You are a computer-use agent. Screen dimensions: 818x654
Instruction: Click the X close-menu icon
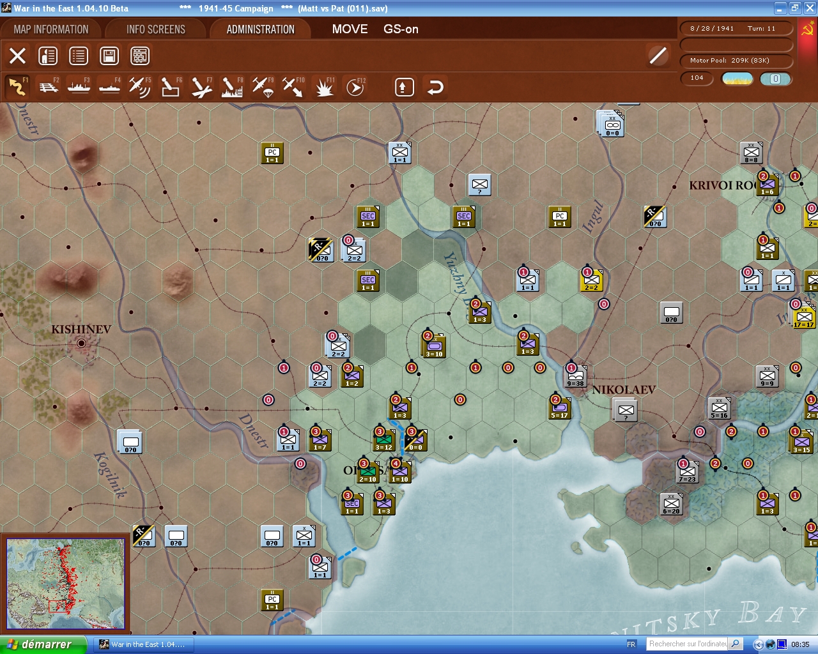click(x=18, y=56)
